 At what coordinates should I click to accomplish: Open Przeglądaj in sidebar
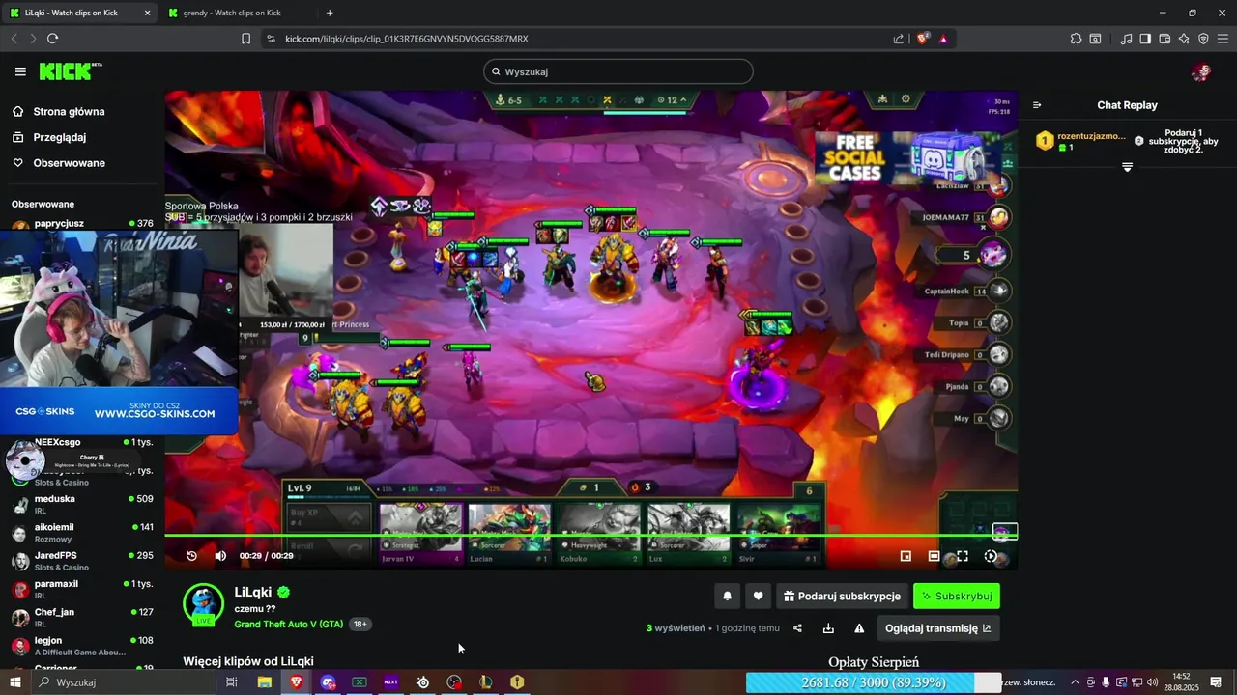point(60,137)
